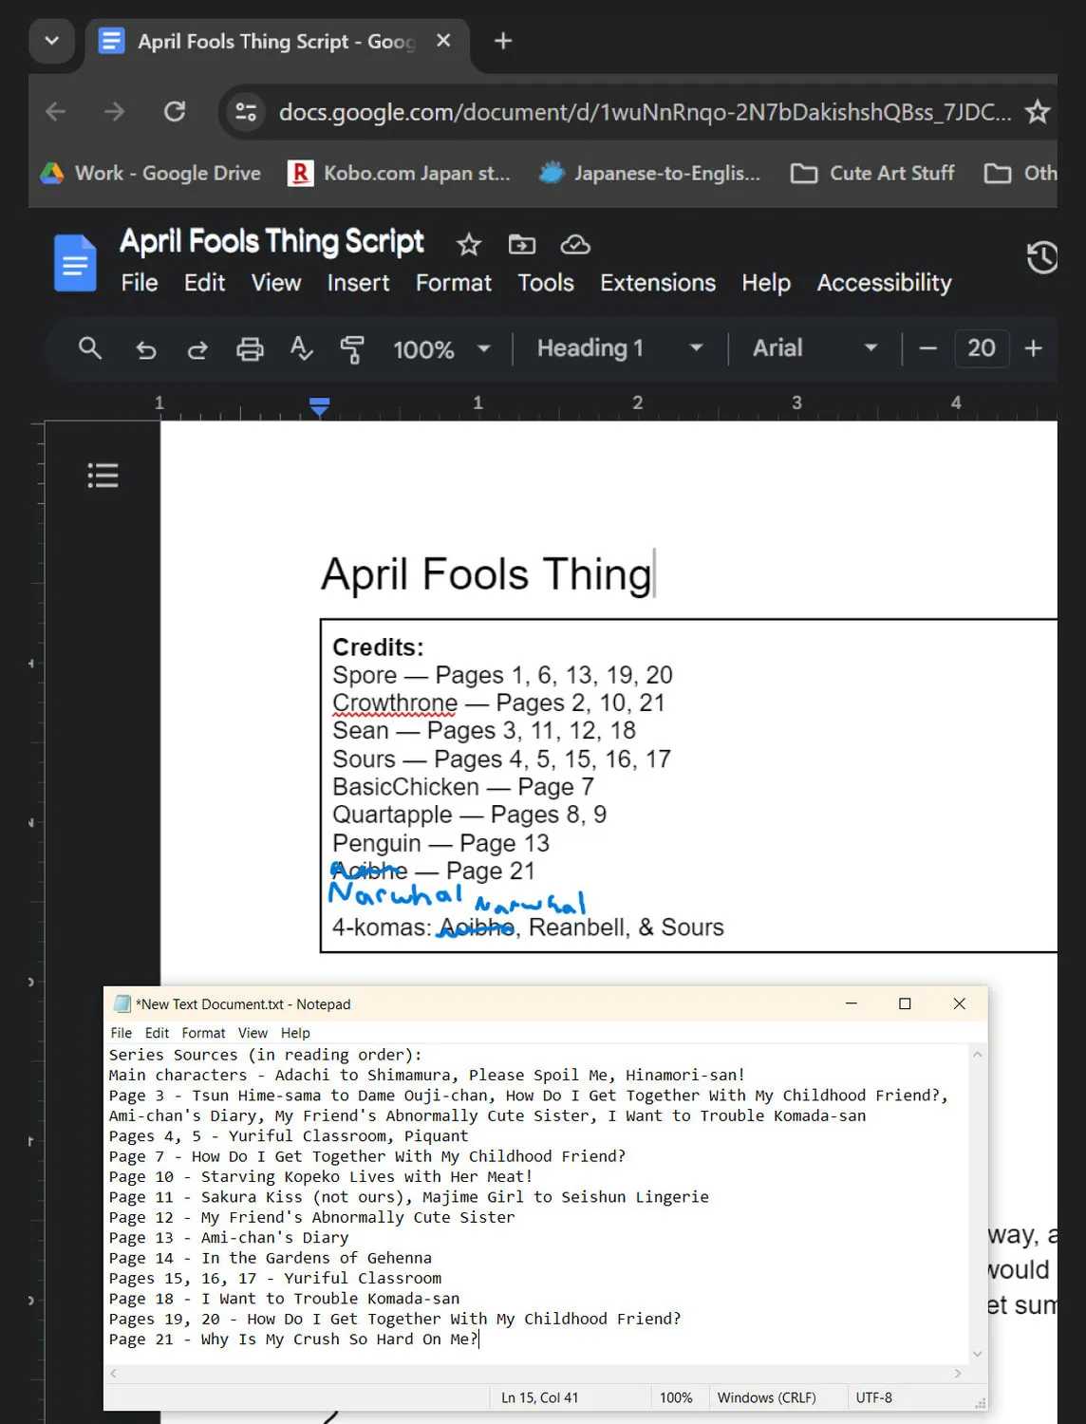Image resolution: width=1086 pixels, height=1424 pixels.
Task: Open the Cute Art Stuff bookmarks folder
Action: pyautogui.click(x=873, y=173)
